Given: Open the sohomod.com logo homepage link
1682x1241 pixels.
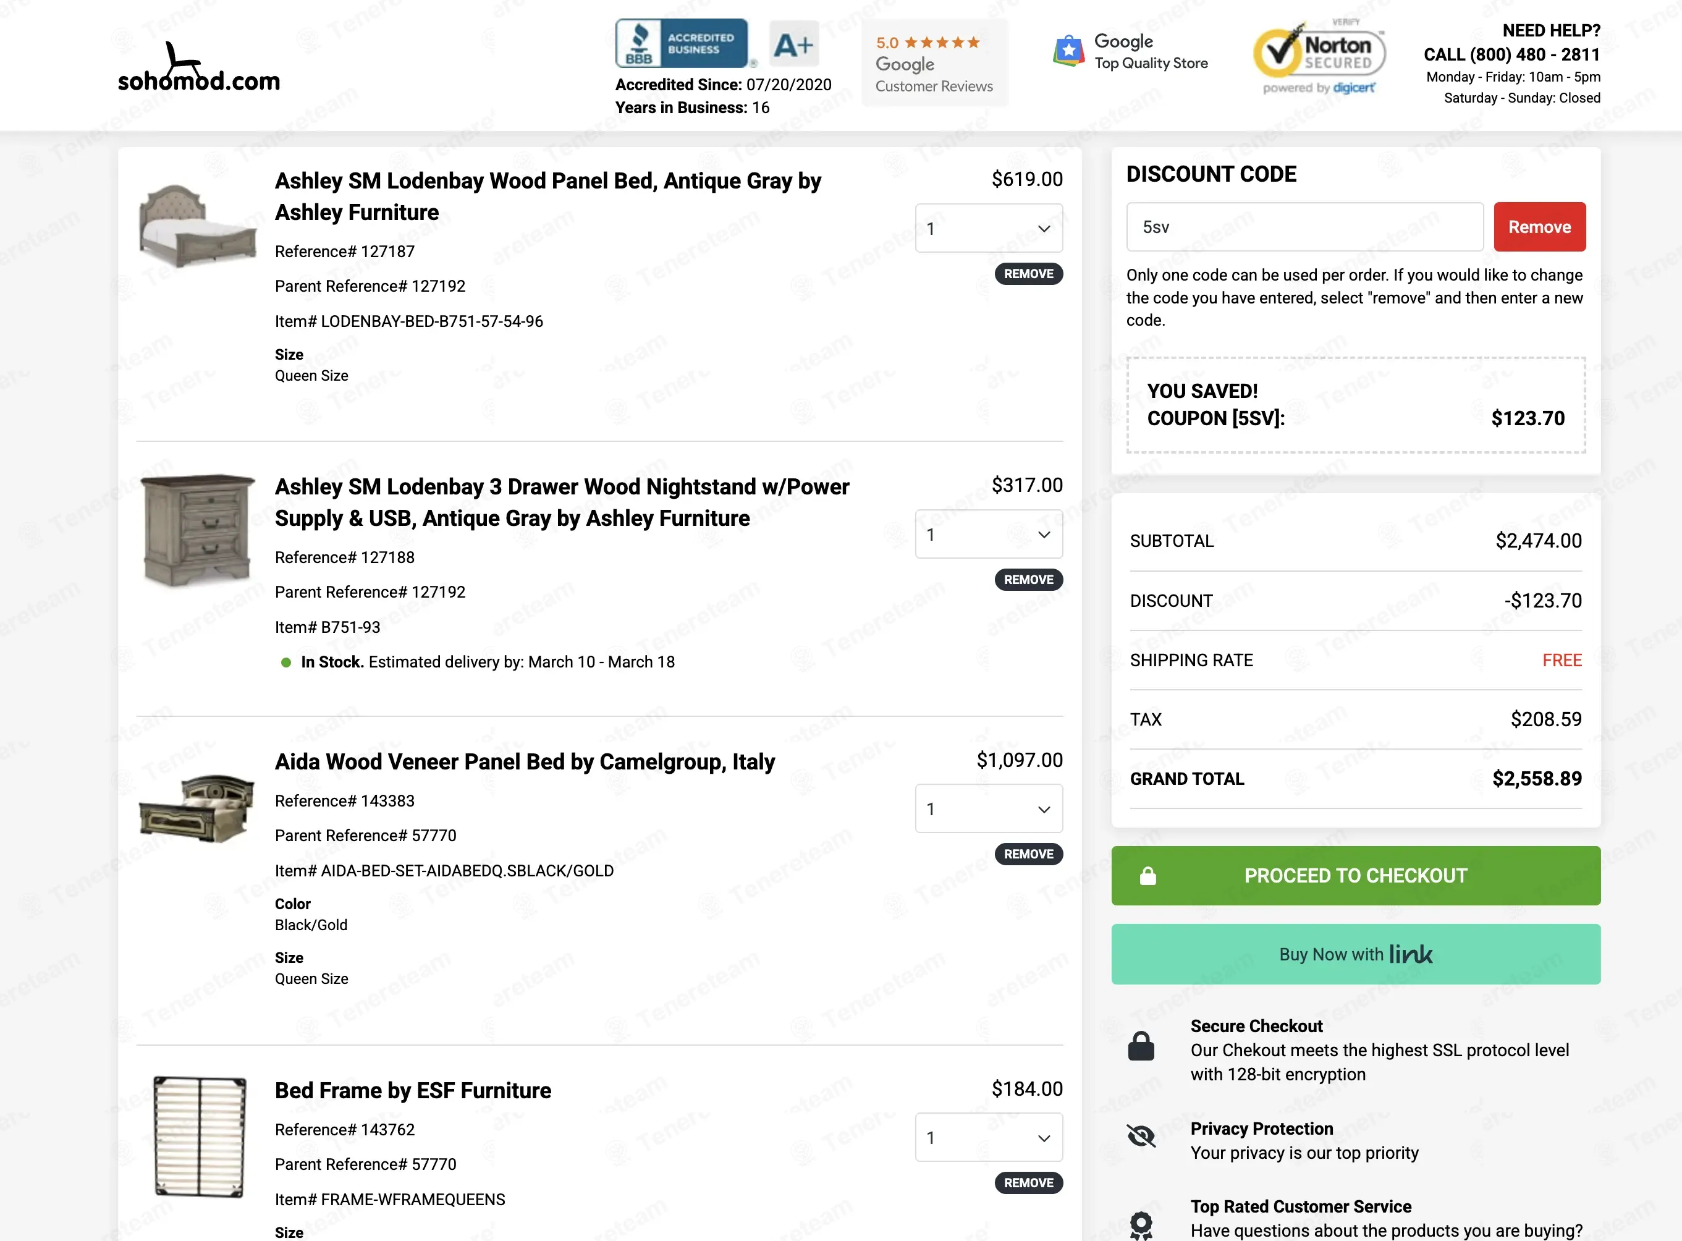Looking at the screenshot, I should [199, 67].
